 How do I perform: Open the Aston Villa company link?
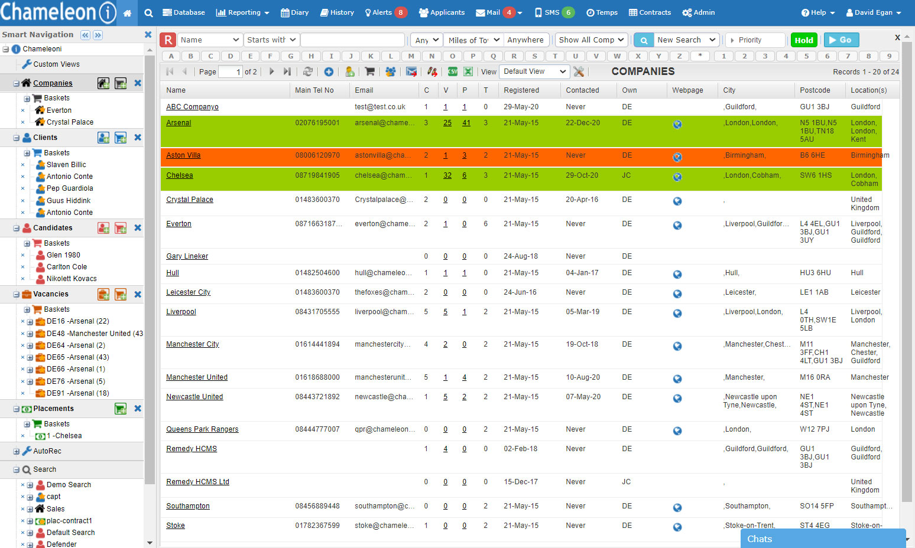click(x=183, y=155)
